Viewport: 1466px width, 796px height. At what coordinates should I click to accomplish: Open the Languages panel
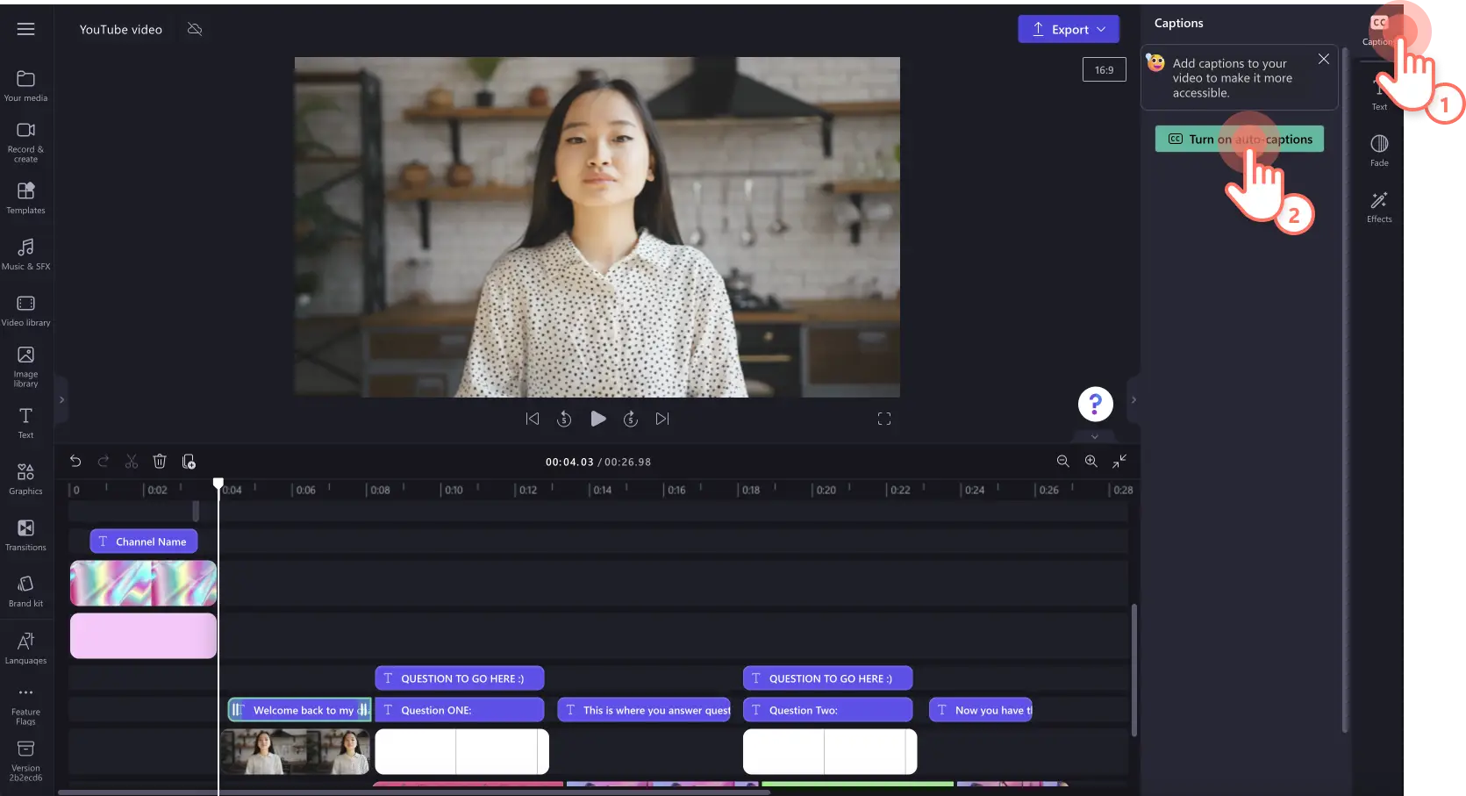(x=26, y=648)
